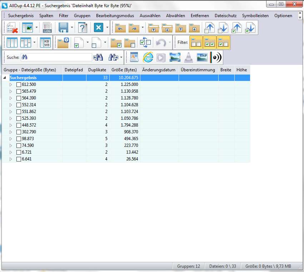Screen dimensions: 304x272
Task: Click the folder with right arrow icon
Action: tap(134, 28)
